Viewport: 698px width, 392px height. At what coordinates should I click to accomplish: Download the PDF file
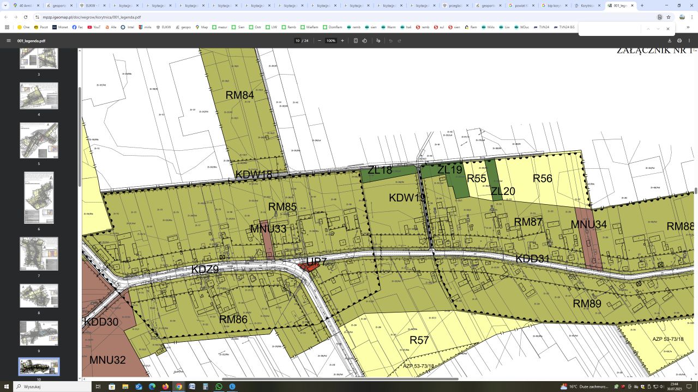(670, 41)
